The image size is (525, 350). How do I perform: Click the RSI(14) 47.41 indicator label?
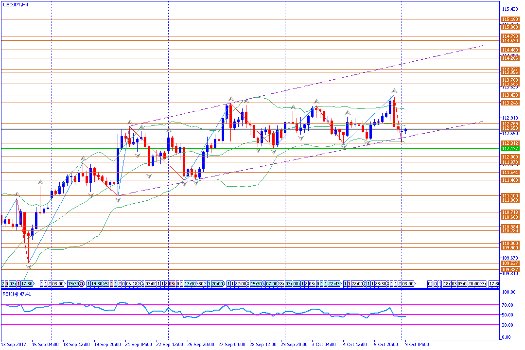[x=17, y=294]
